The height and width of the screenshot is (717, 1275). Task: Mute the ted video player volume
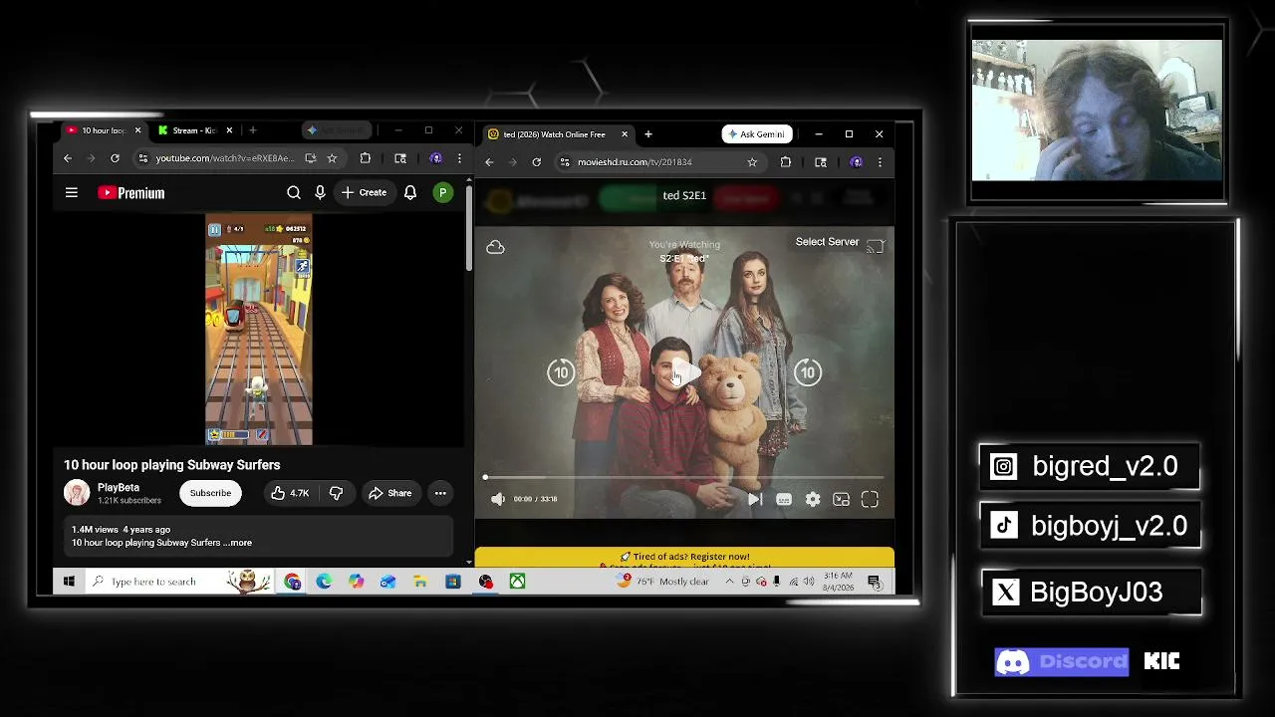point(498,499)
